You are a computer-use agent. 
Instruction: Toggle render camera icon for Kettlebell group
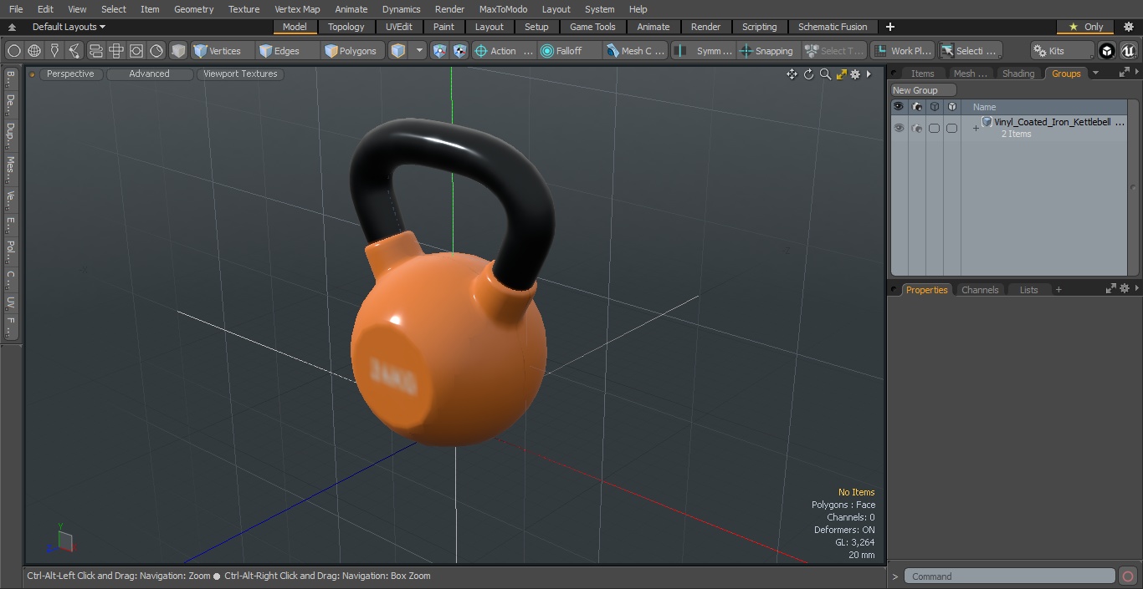click(916, 128)
